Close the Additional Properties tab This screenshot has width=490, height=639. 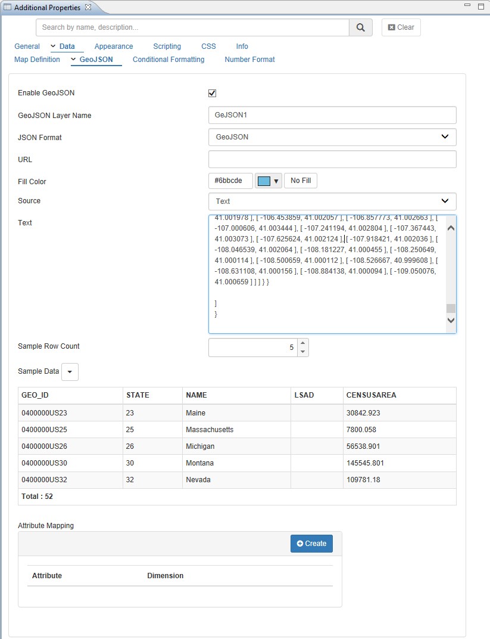click(x=88, y=7)
